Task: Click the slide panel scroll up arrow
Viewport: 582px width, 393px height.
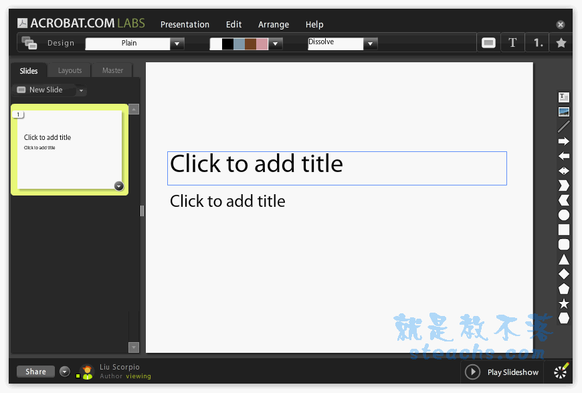Action: coord(134,109)
